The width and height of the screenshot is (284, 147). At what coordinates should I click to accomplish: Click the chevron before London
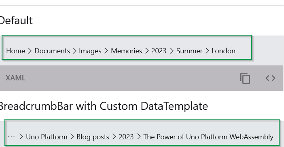207,51
